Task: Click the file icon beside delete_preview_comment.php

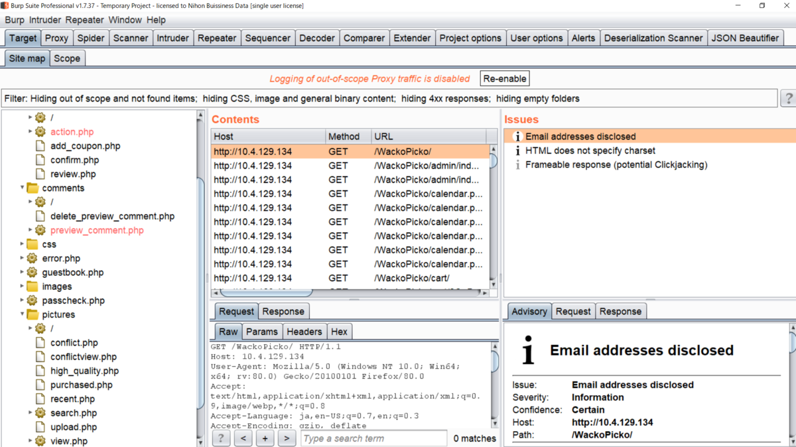Action: pyautogui.click(x=40, y=216)
